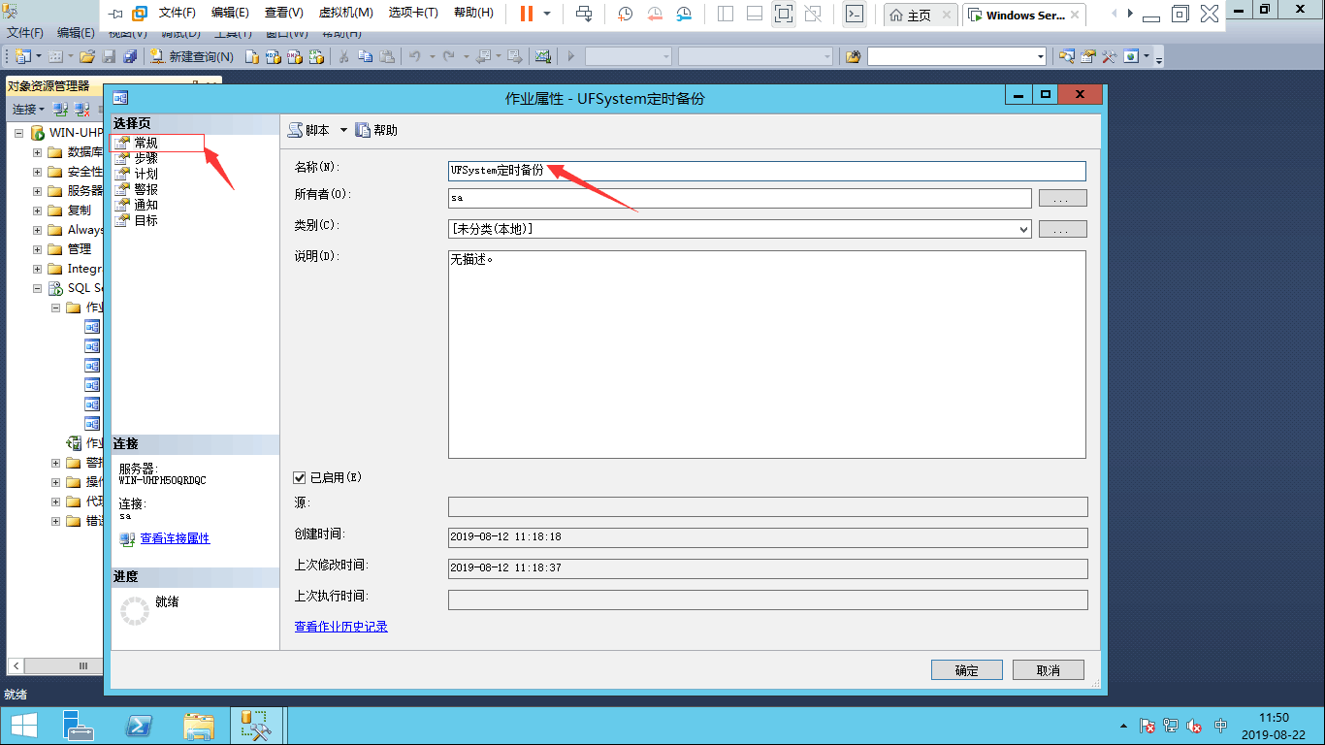The width and height of the screenshot is (1325, 745).
Task: Select the 计划 page in dialog
Action: 145,174
